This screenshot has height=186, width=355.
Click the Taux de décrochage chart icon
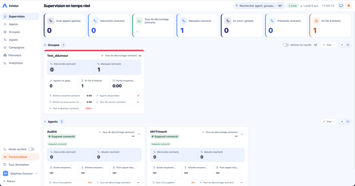click(139, 21)
